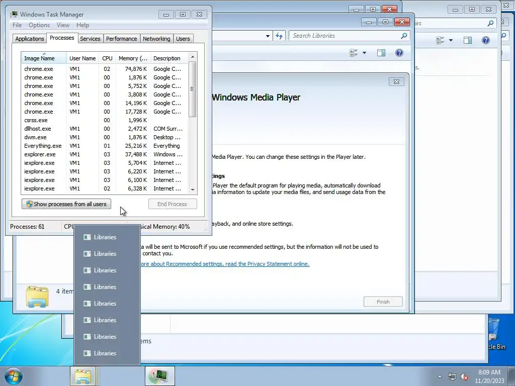
Task: Open the Privacy Statement online link
Action: click(x=225, y=264)
